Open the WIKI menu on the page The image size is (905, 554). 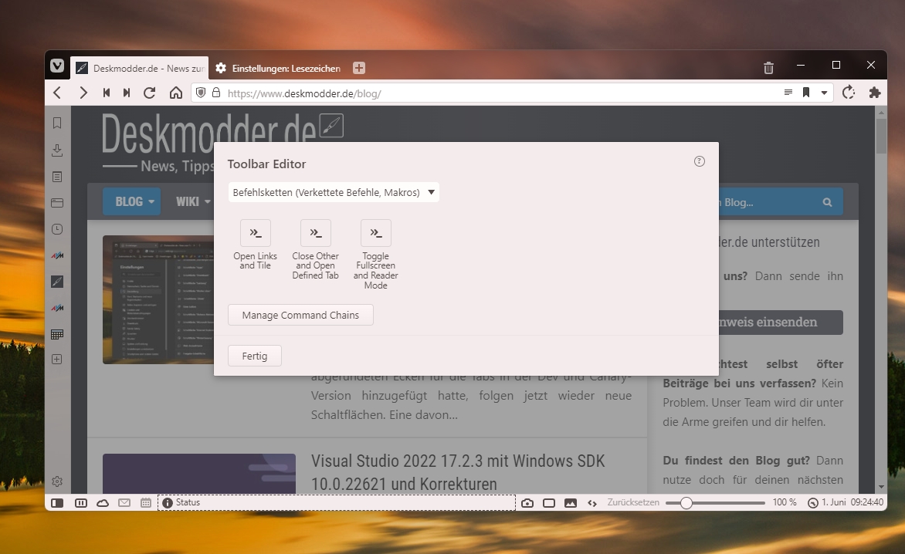click(x=193, y=201)
